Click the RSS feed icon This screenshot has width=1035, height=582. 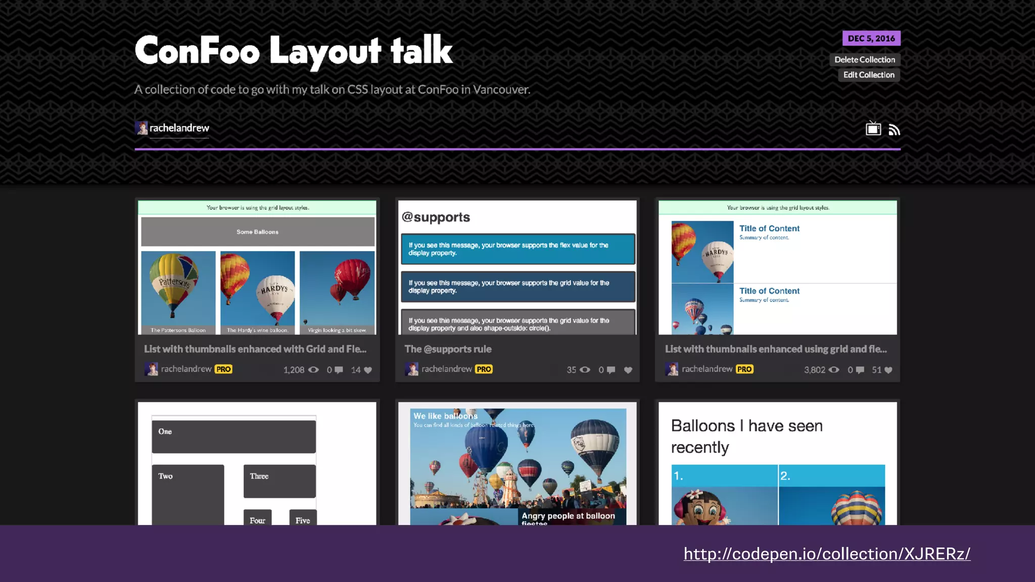tap(894, 130)
